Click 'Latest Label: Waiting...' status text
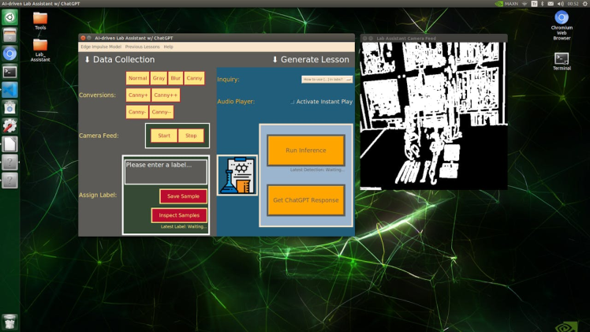 tap(184, 227)
